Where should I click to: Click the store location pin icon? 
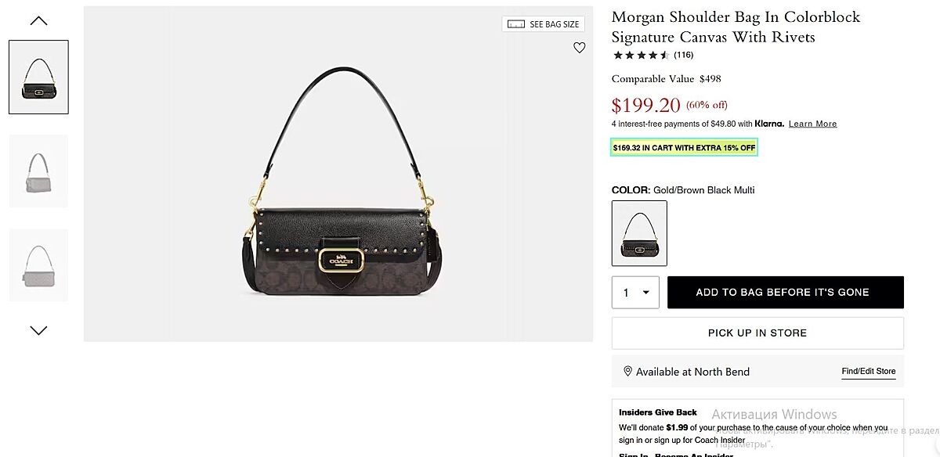coord(627,371)
